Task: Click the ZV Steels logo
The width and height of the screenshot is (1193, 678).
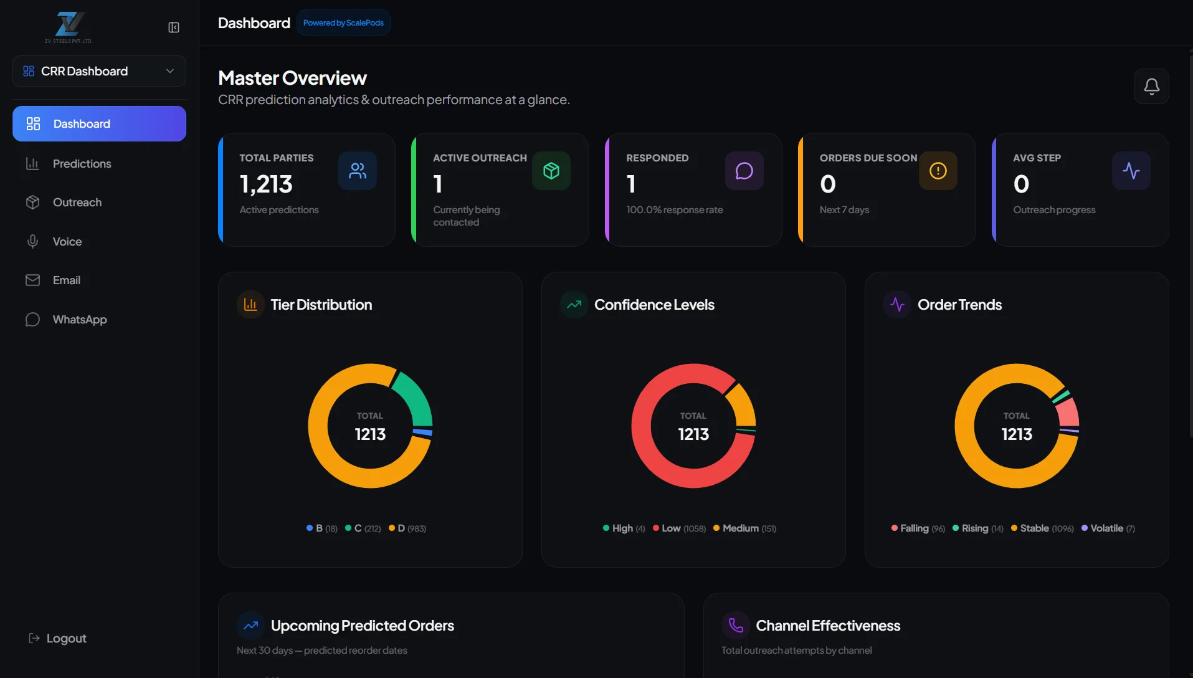Action: (69, 27)
